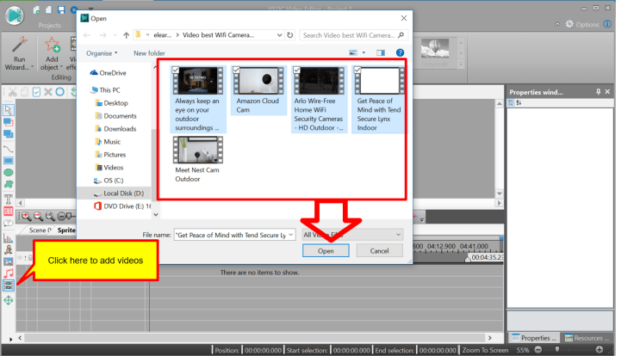Open VSDC Options gear
Screen dimensions: 634x356
click(x=582, y=24)
